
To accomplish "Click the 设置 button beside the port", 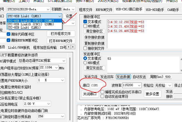I will pyautogui.click(x=69, y=16).
